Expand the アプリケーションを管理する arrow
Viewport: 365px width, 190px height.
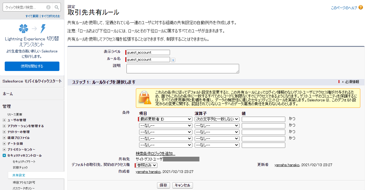pos(4,126)
